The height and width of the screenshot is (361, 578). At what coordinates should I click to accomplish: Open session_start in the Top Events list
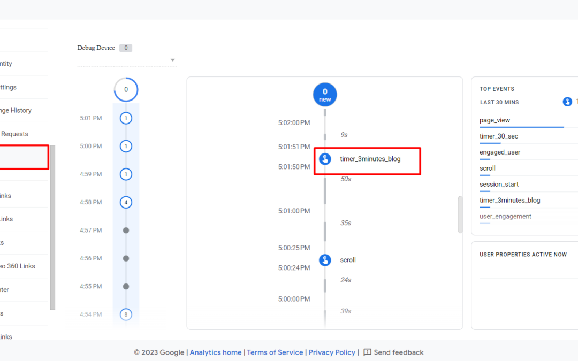(499, 185)
